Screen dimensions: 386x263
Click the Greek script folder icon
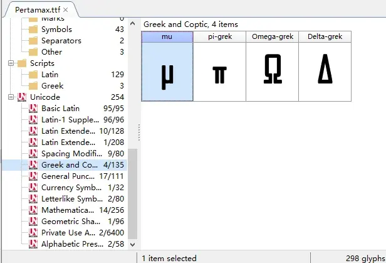33,86
